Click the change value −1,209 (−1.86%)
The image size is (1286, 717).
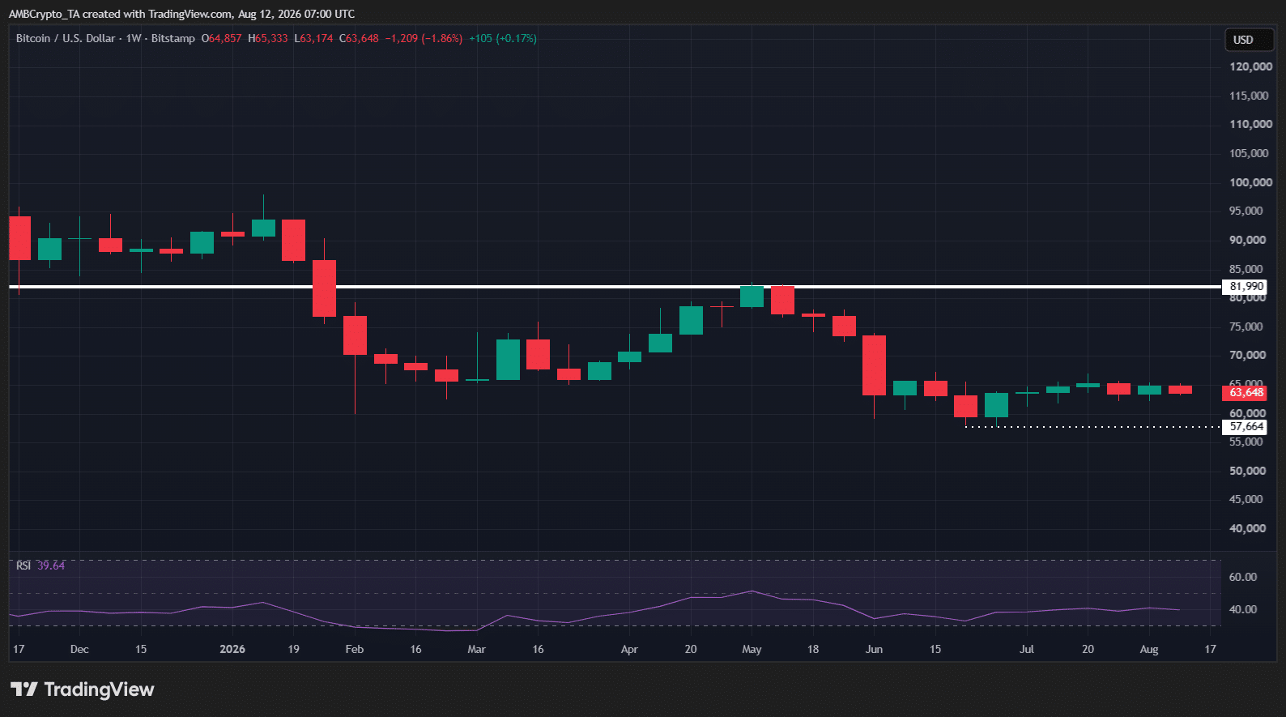tap(424, 38)
